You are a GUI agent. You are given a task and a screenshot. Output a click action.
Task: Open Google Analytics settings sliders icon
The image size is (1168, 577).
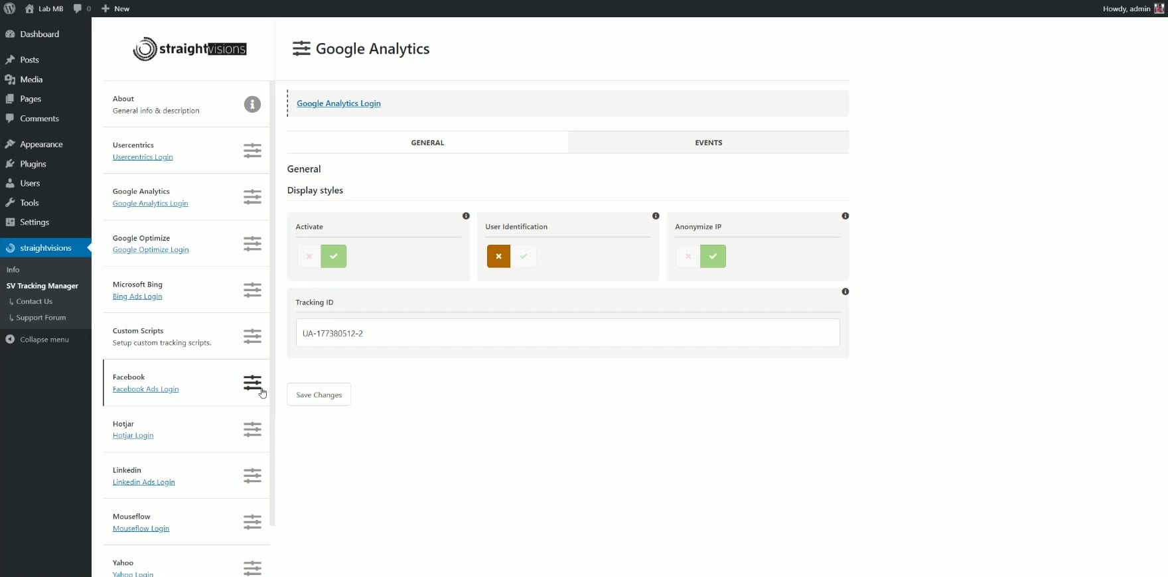point(252,197)
